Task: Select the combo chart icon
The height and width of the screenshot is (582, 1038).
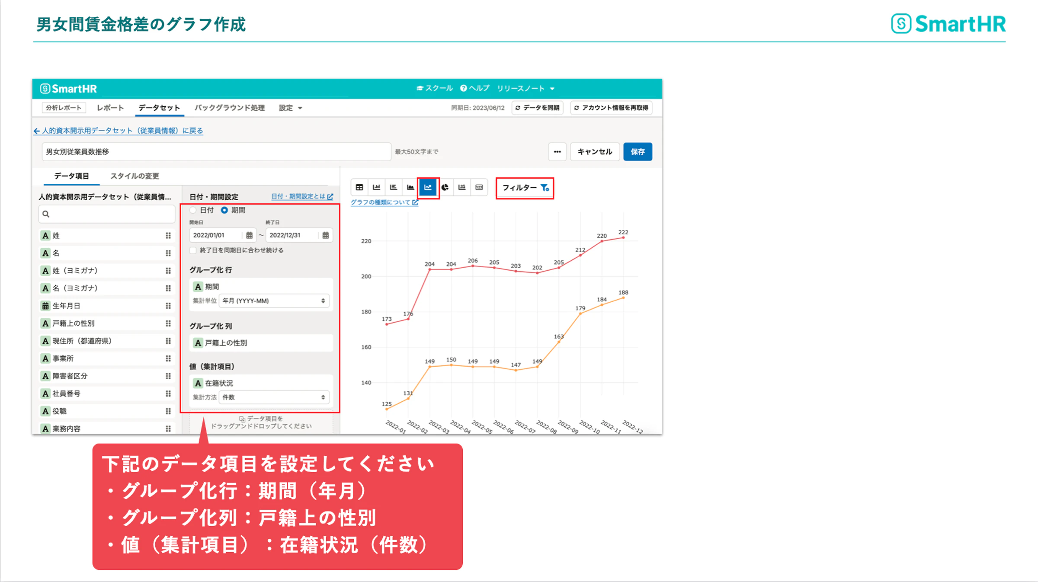Action: [x=462, y=187]
